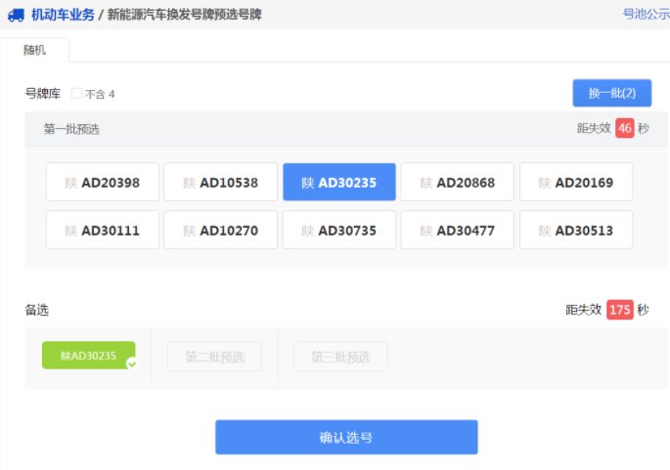Switch to the 随机 tab

tap(34, 49)
